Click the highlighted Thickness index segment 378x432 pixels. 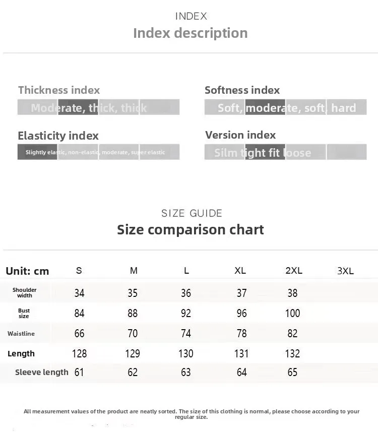pos(78,107)
